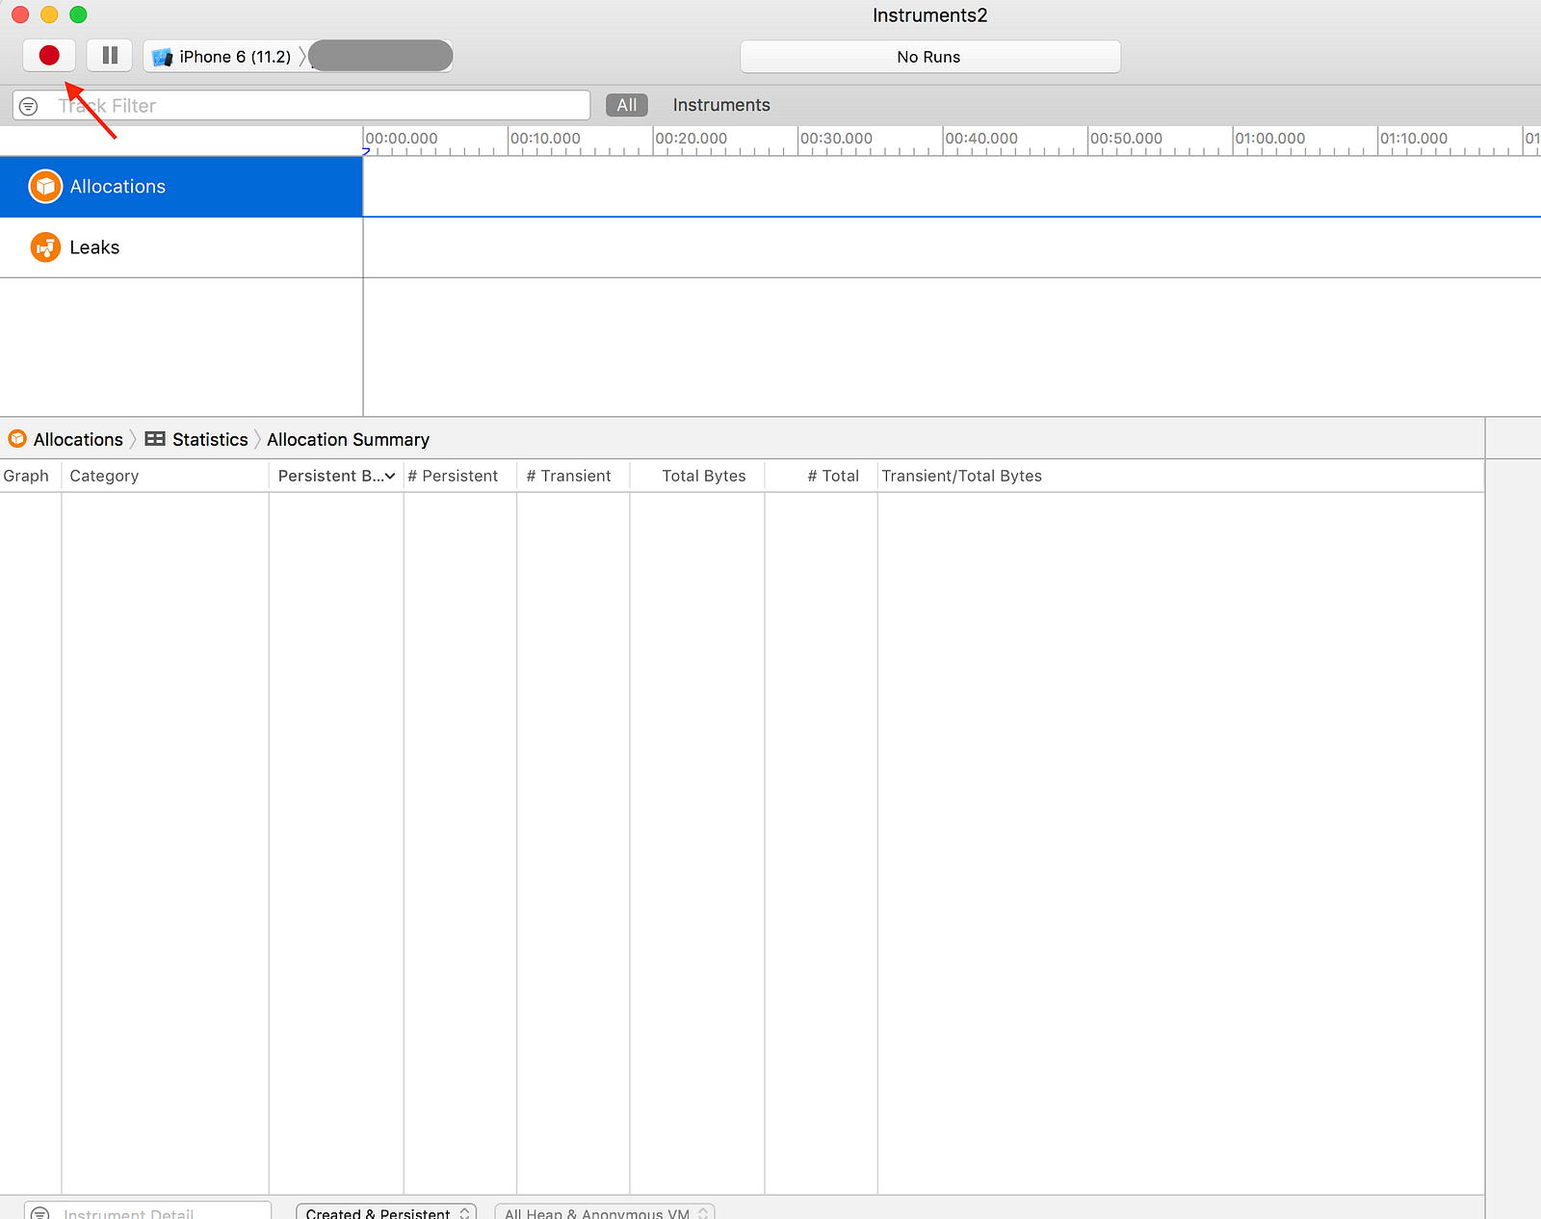
Task: Click the 00:50.000 mark on timeline ruler
Action: point(1126,139)
